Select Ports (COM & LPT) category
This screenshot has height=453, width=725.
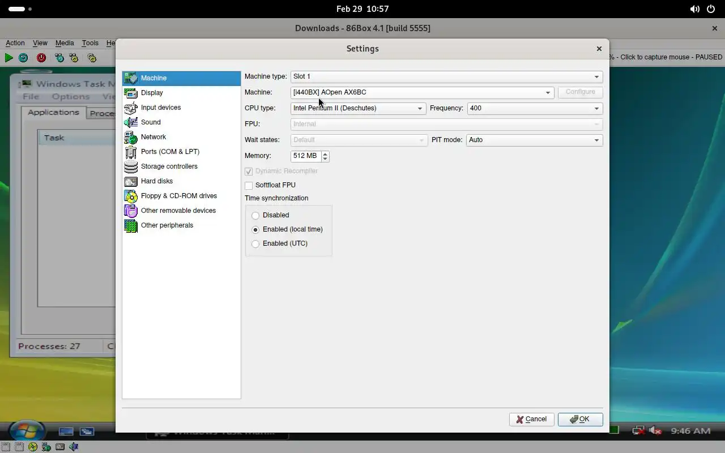181,152
